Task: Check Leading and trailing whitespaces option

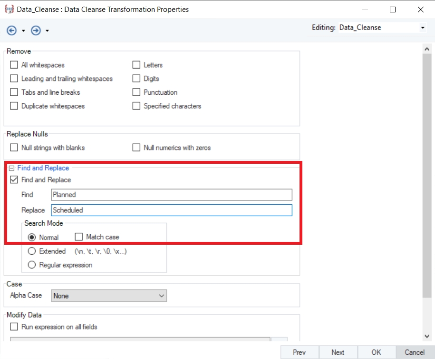Action: click(x=14, y=79)
